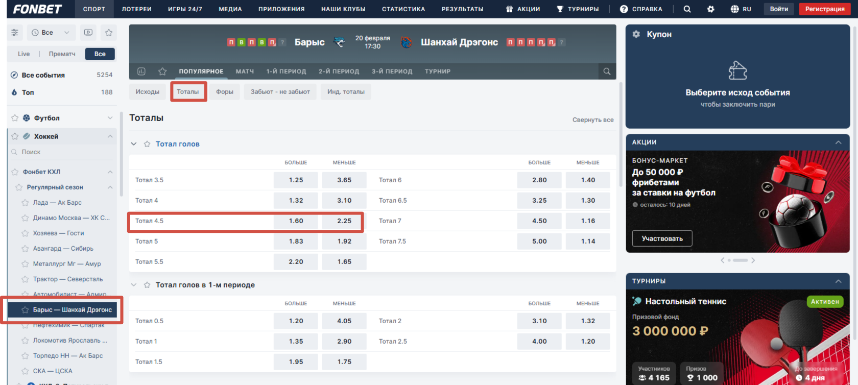Click the favorites star filter in sidebar
This screenshot has height=385, width=858.
pos(109,33)
